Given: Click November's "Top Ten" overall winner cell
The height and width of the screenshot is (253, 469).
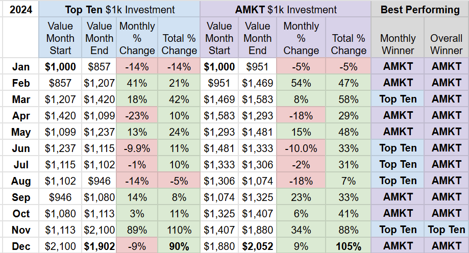Looking at the screenshot, I should pos(446,230).
